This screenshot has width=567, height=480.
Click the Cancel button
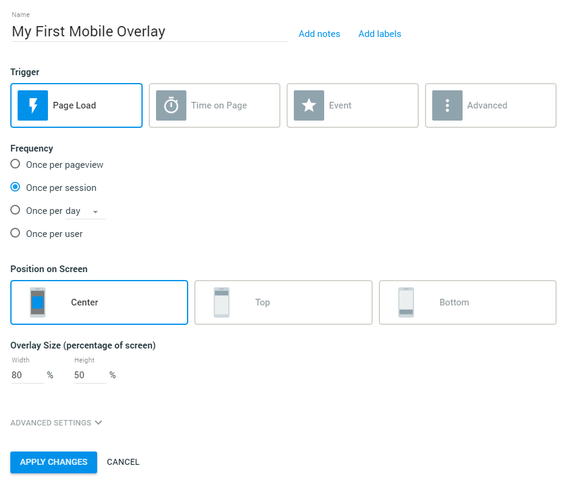tap(123, 462)
